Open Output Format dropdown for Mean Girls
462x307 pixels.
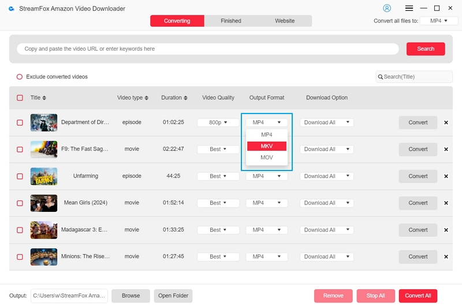coord(267,203)
